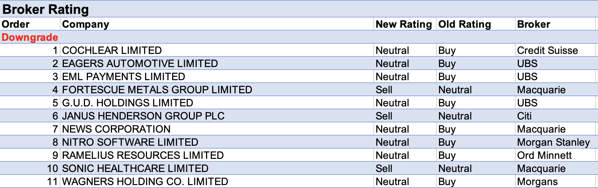598x188 pixels.
Task: Select the COCHLEAR LIMITED company cell
Action: (112, 50)
